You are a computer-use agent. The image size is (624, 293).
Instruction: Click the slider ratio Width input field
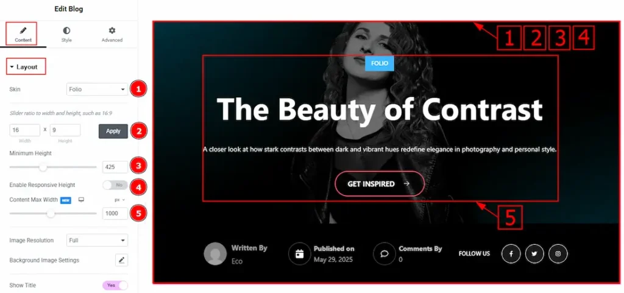pyautogui.click(x=24, y=130)
